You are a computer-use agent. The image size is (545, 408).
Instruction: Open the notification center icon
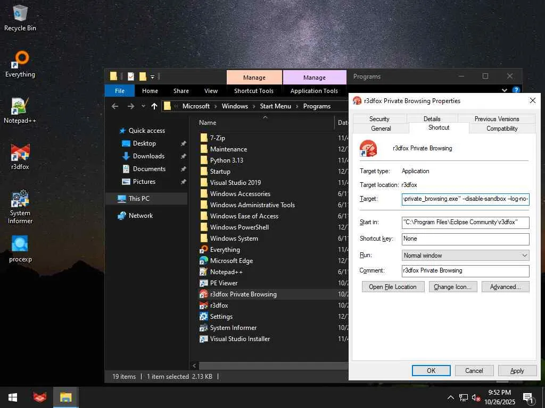click(529, 397)
